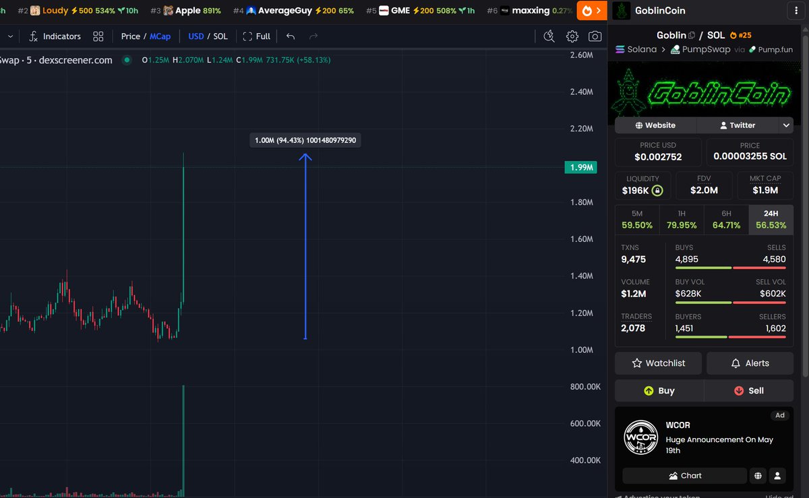
Task: Select the 24H timeframe tab
Action: (771, 219)
